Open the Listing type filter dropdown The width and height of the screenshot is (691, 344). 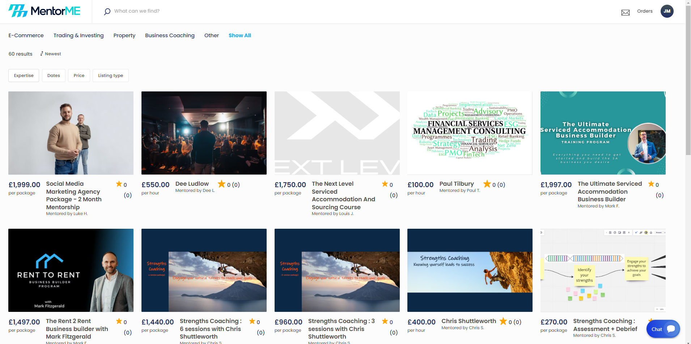111,76
